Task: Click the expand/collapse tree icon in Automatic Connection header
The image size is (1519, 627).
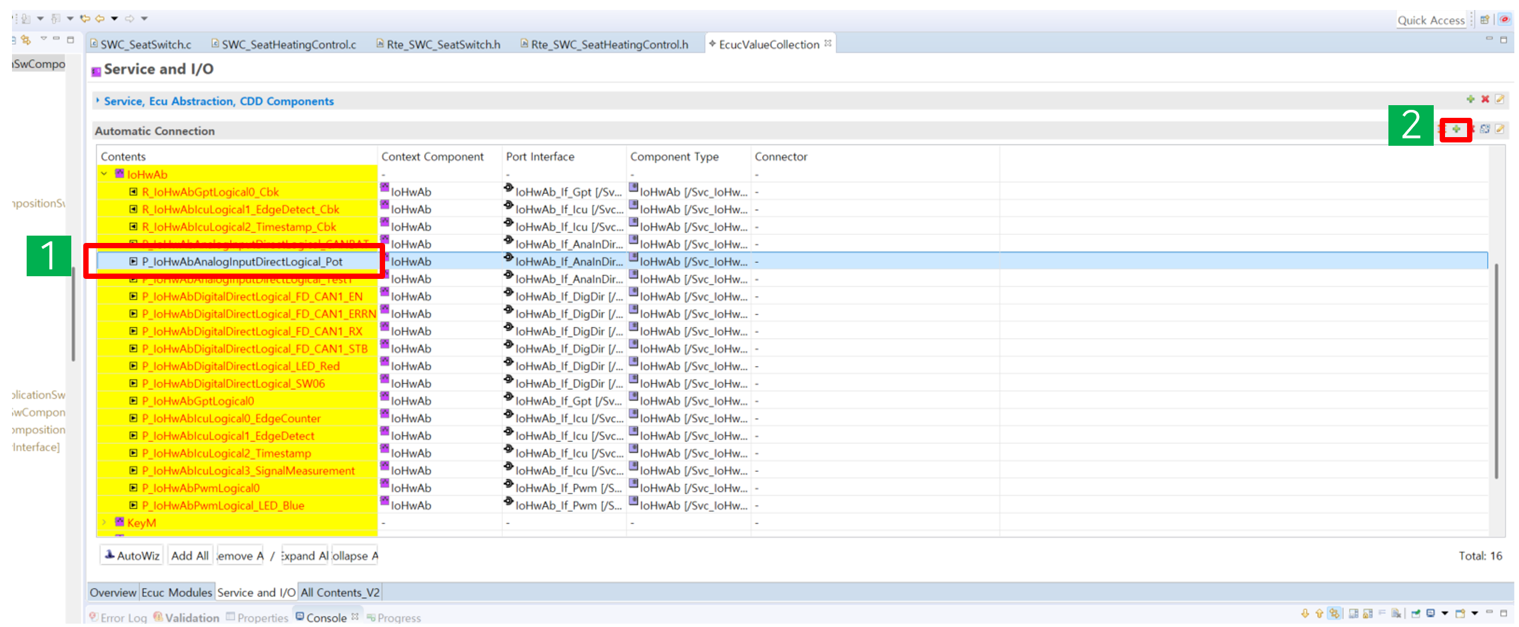Action: tap(1485, 129)
